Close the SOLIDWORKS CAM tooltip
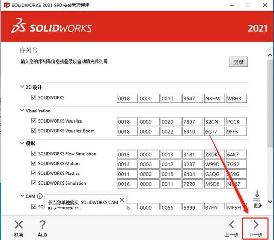This screenshot has height=240, width=274. click(x=122, y=200)
